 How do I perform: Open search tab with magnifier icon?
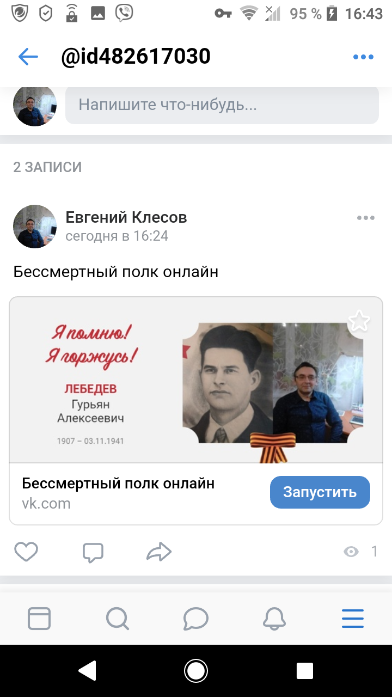(x=118, y=619)
